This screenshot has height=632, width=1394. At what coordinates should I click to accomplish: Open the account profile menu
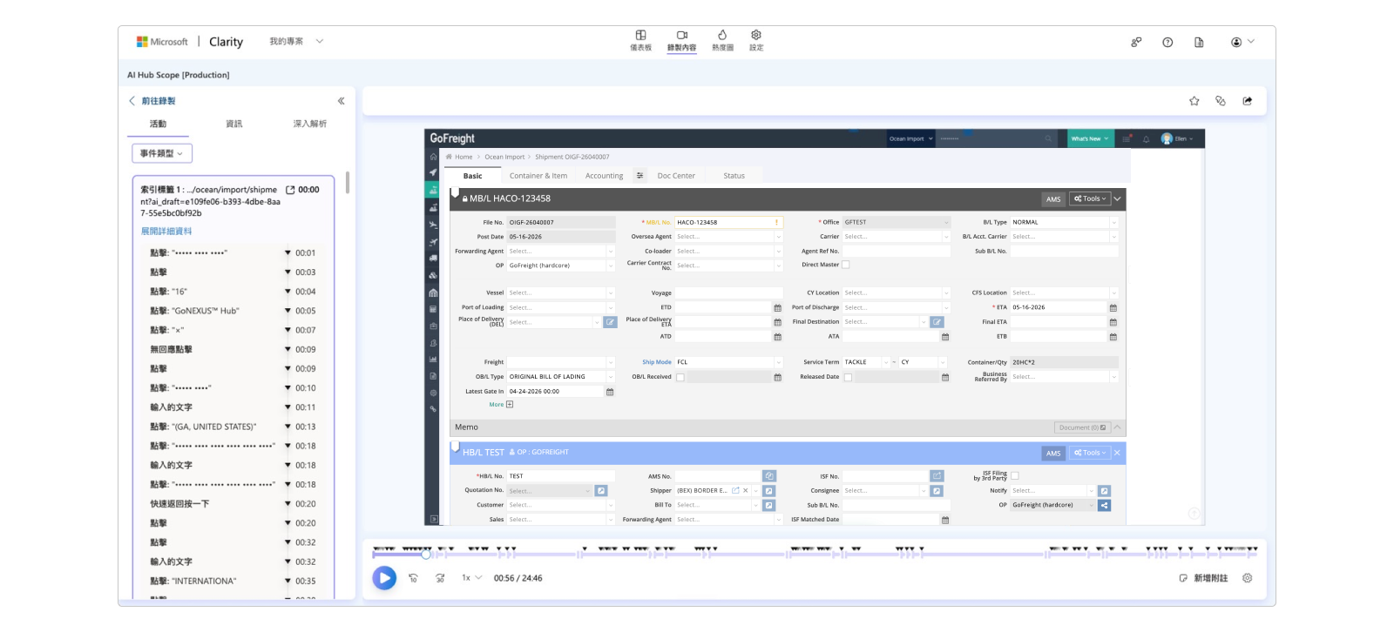point(1242,42)
